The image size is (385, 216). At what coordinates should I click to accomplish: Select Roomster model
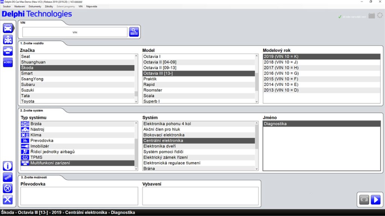(199, 90)
